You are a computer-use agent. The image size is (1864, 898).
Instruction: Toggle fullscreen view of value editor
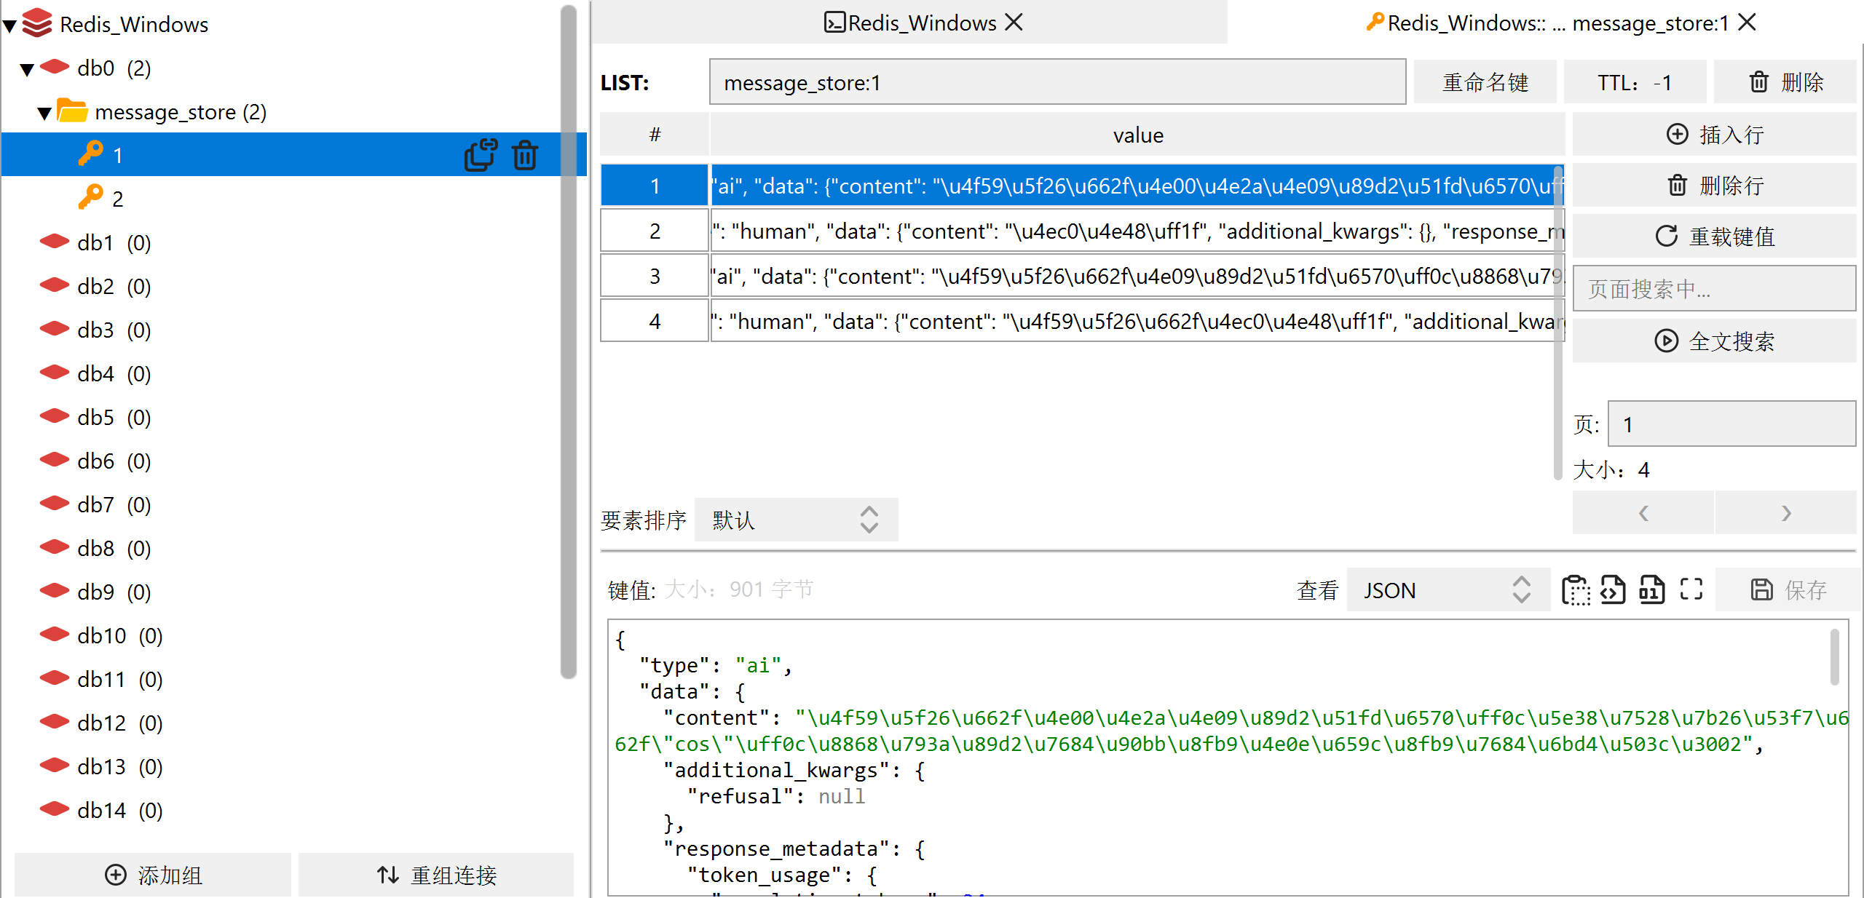[x=1691, y=589]
